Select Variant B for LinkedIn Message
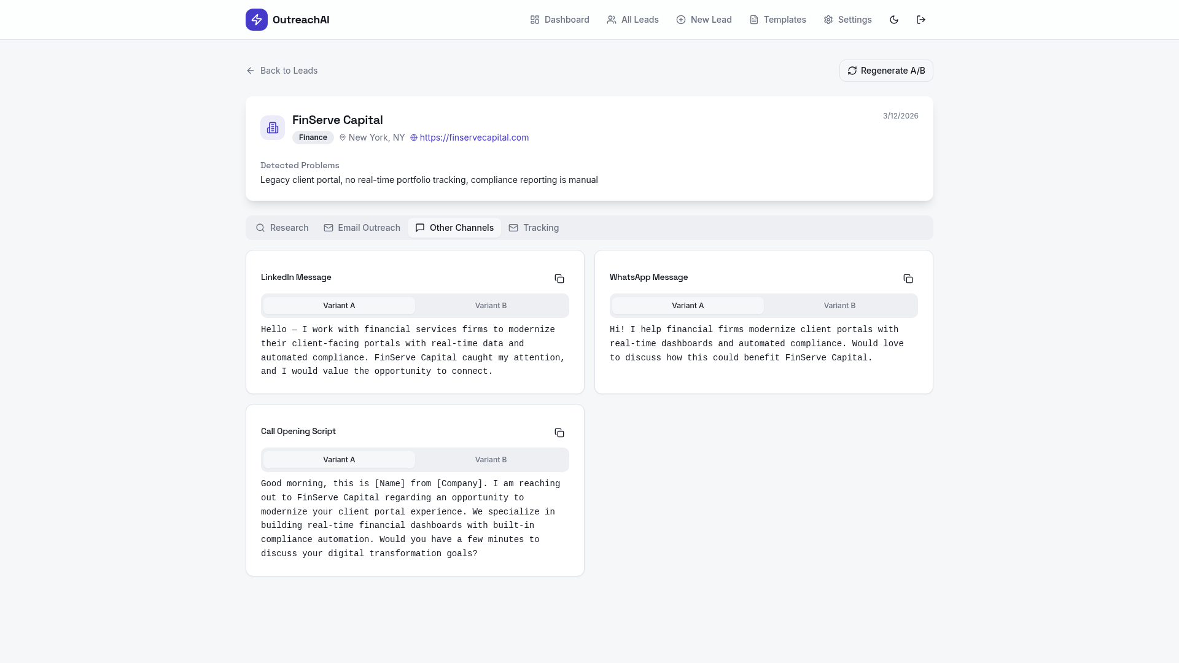Viewport: 1179px width, 663px height. (491, 306)
